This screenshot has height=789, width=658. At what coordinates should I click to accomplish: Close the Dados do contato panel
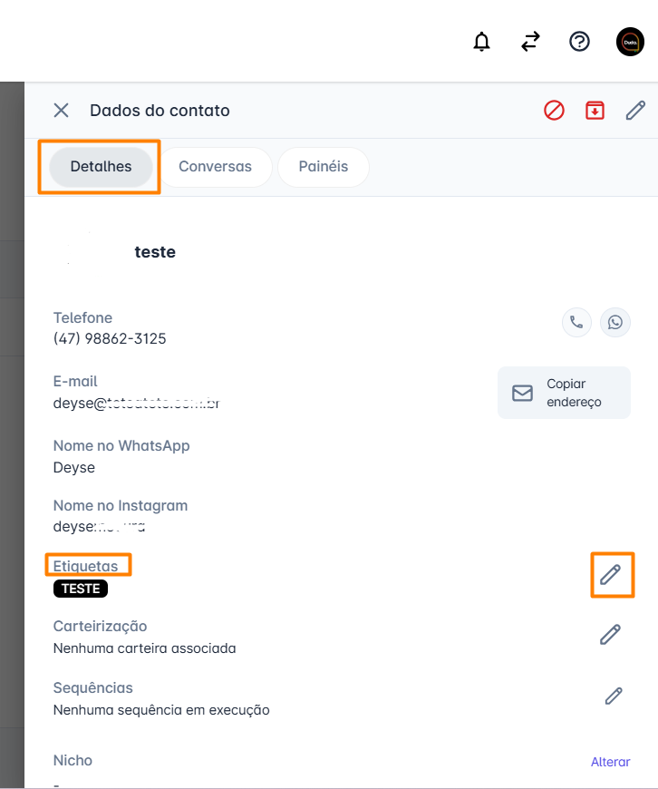[x=61, y=111]
